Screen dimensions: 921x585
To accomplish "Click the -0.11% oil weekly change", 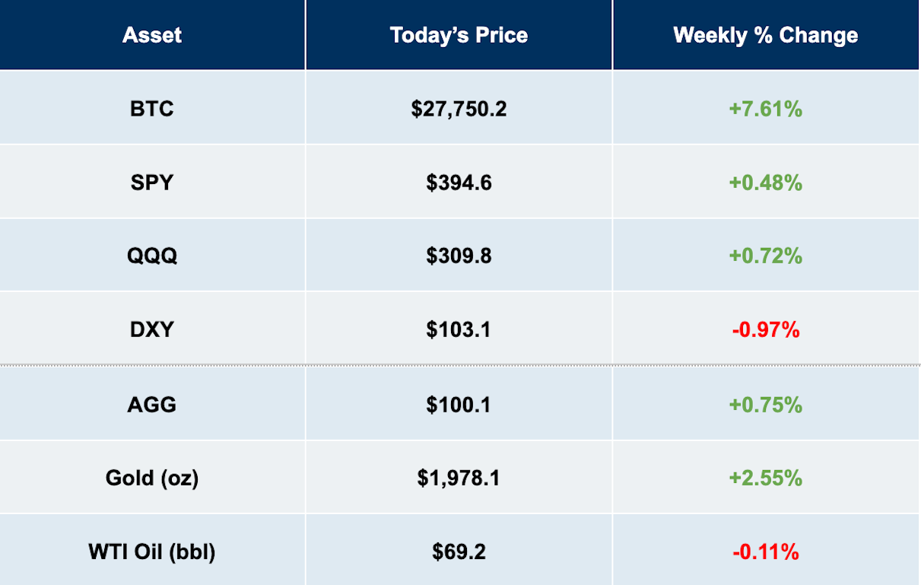I will [x=766, y=551].
